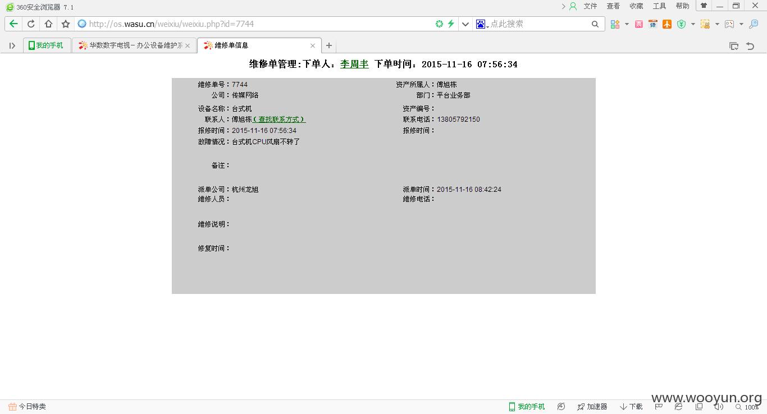Click the flag icon in status bar
Screen dimensions: 767x414
pyautogui.click(x=659, y=407)
